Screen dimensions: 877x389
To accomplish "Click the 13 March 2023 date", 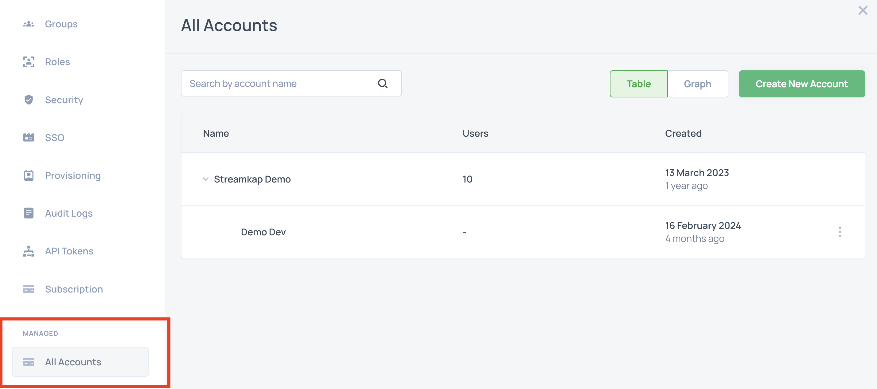I will pos(697,173).
